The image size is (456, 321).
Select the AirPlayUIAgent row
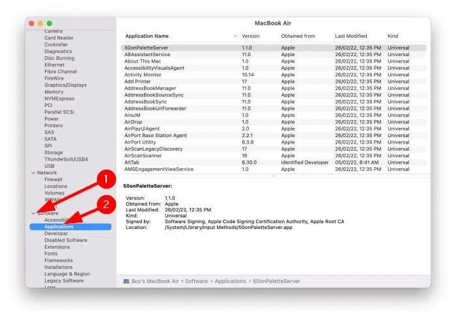[274, 129]
